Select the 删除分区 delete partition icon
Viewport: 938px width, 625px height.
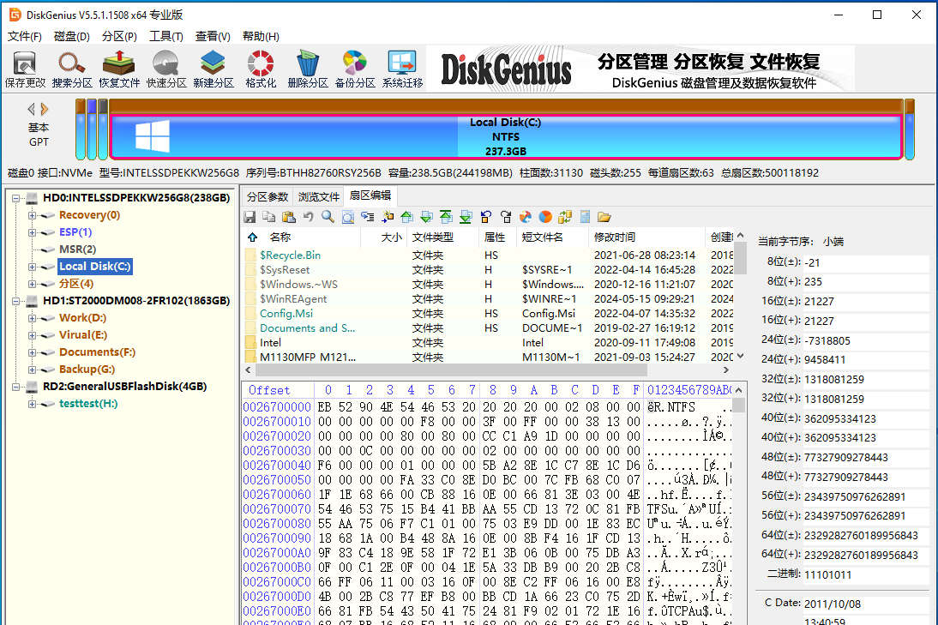[x=306, y=68]
